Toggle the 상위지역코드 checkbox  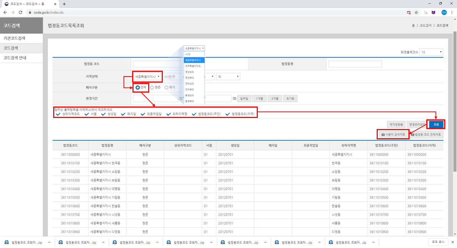(x=58, y=114)
